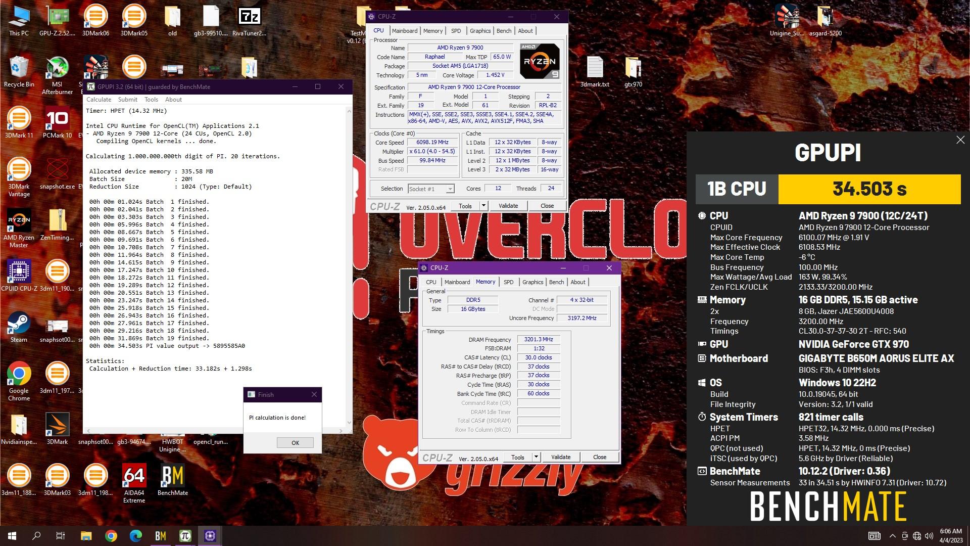Open the Calculate menu in GPUPI
This screenshot has height=546, width=970.
pyautogui.click(x=99, y=100)
